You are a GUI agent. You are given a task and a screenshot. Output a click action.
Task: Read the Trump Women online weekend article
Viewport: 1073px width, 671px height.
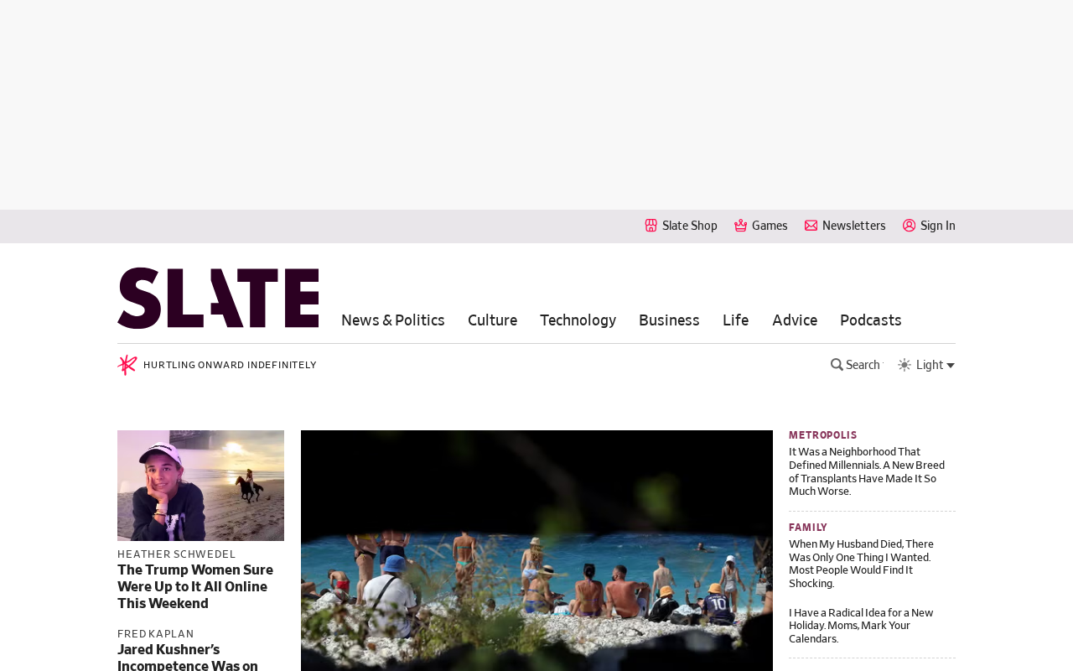click(x=195, y=587)
